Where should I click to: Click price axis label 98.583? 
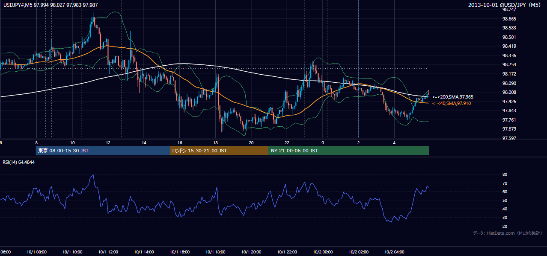pyautogui.click(x=509, y=28)
